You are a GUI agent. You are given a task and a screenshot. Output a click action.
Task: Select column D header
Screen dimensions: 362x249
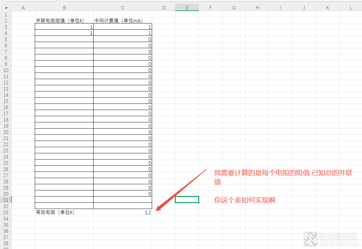[164, 7]
